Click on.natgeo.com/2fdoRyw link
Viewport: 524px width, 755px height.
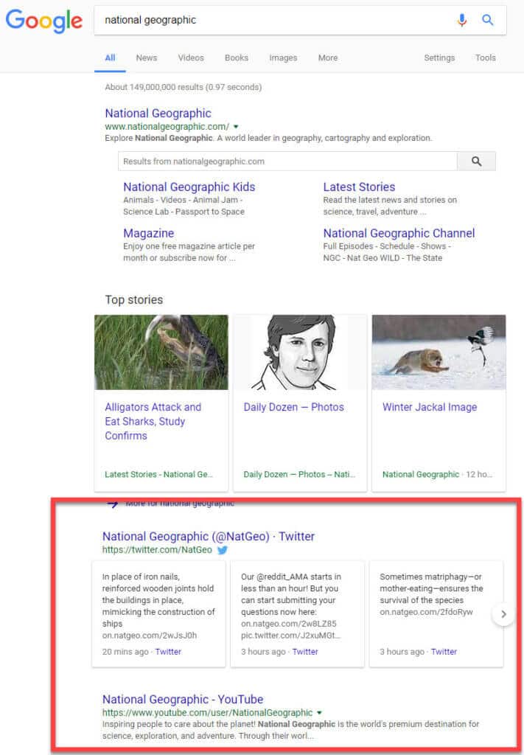(426, 612)
